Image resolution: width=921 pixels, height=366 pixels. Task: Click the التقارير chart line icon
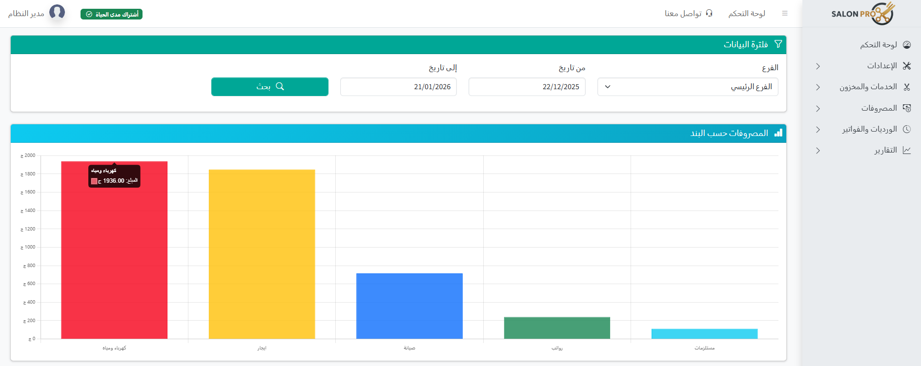pyautogui.click(x=907, y=150)
